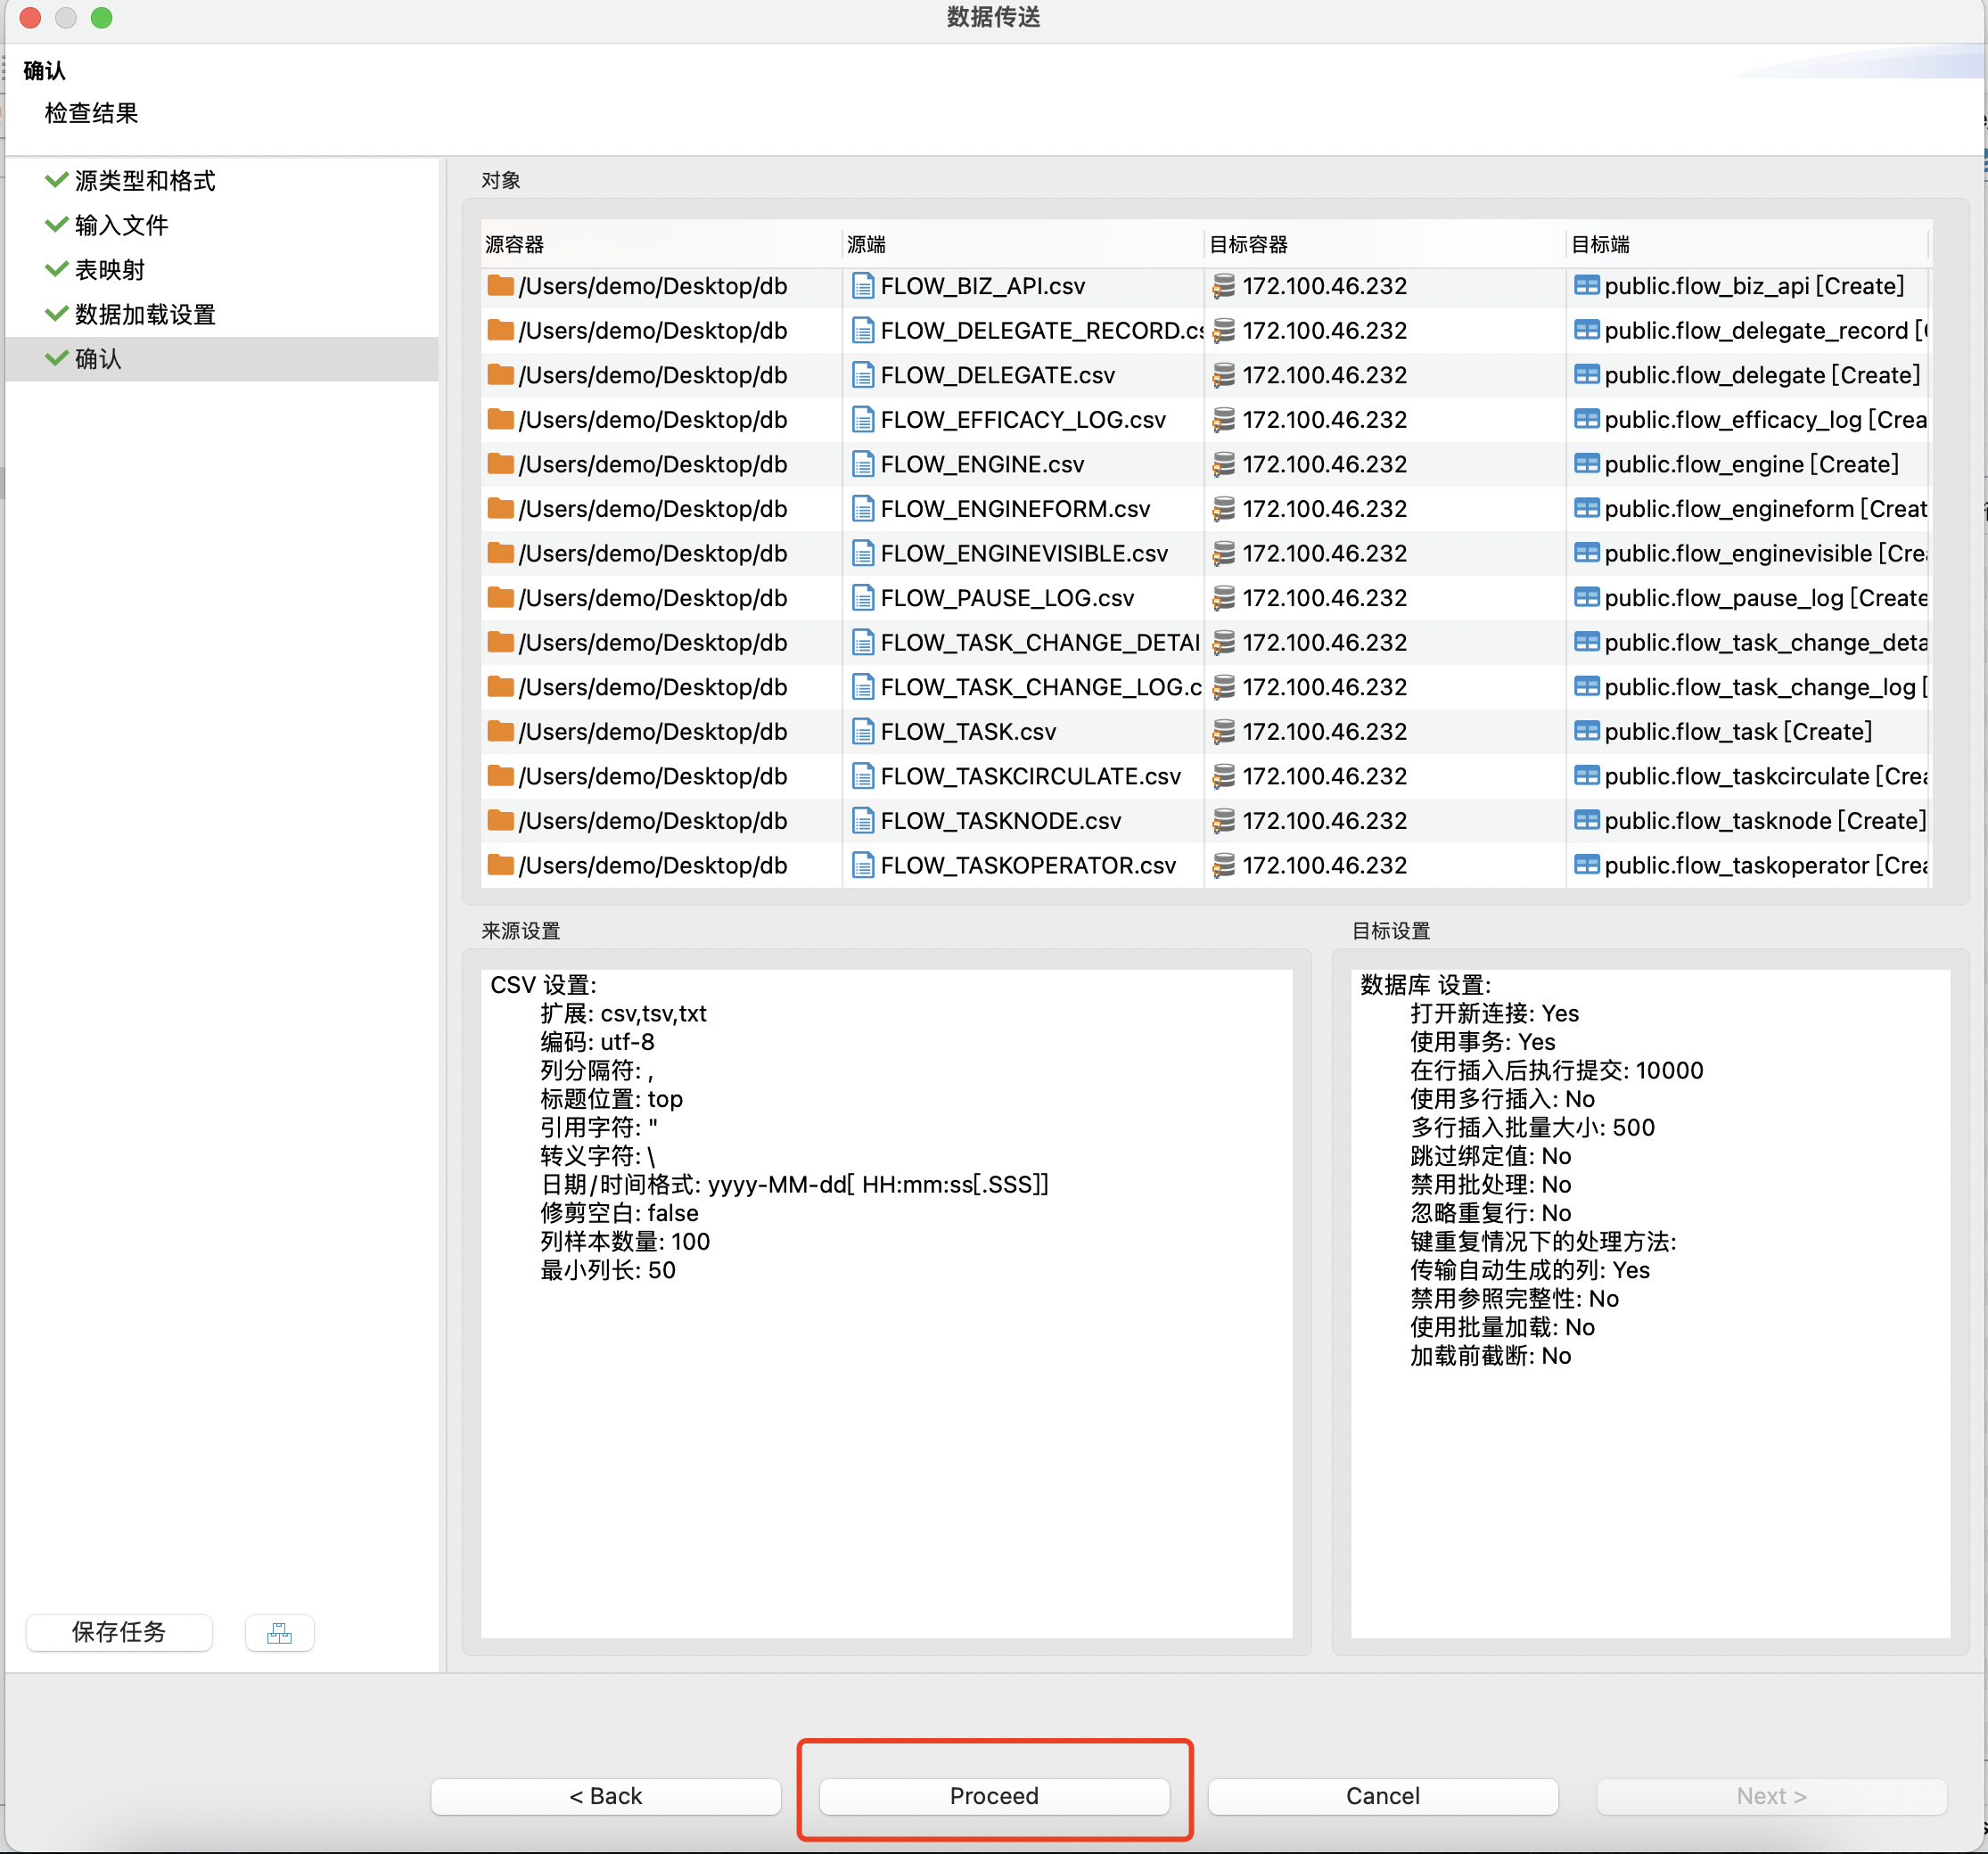Viewport: 1988px width, 1854px height.
Task: Click the green checkmark beside 表映射
Action: click(x=56, y=270)
